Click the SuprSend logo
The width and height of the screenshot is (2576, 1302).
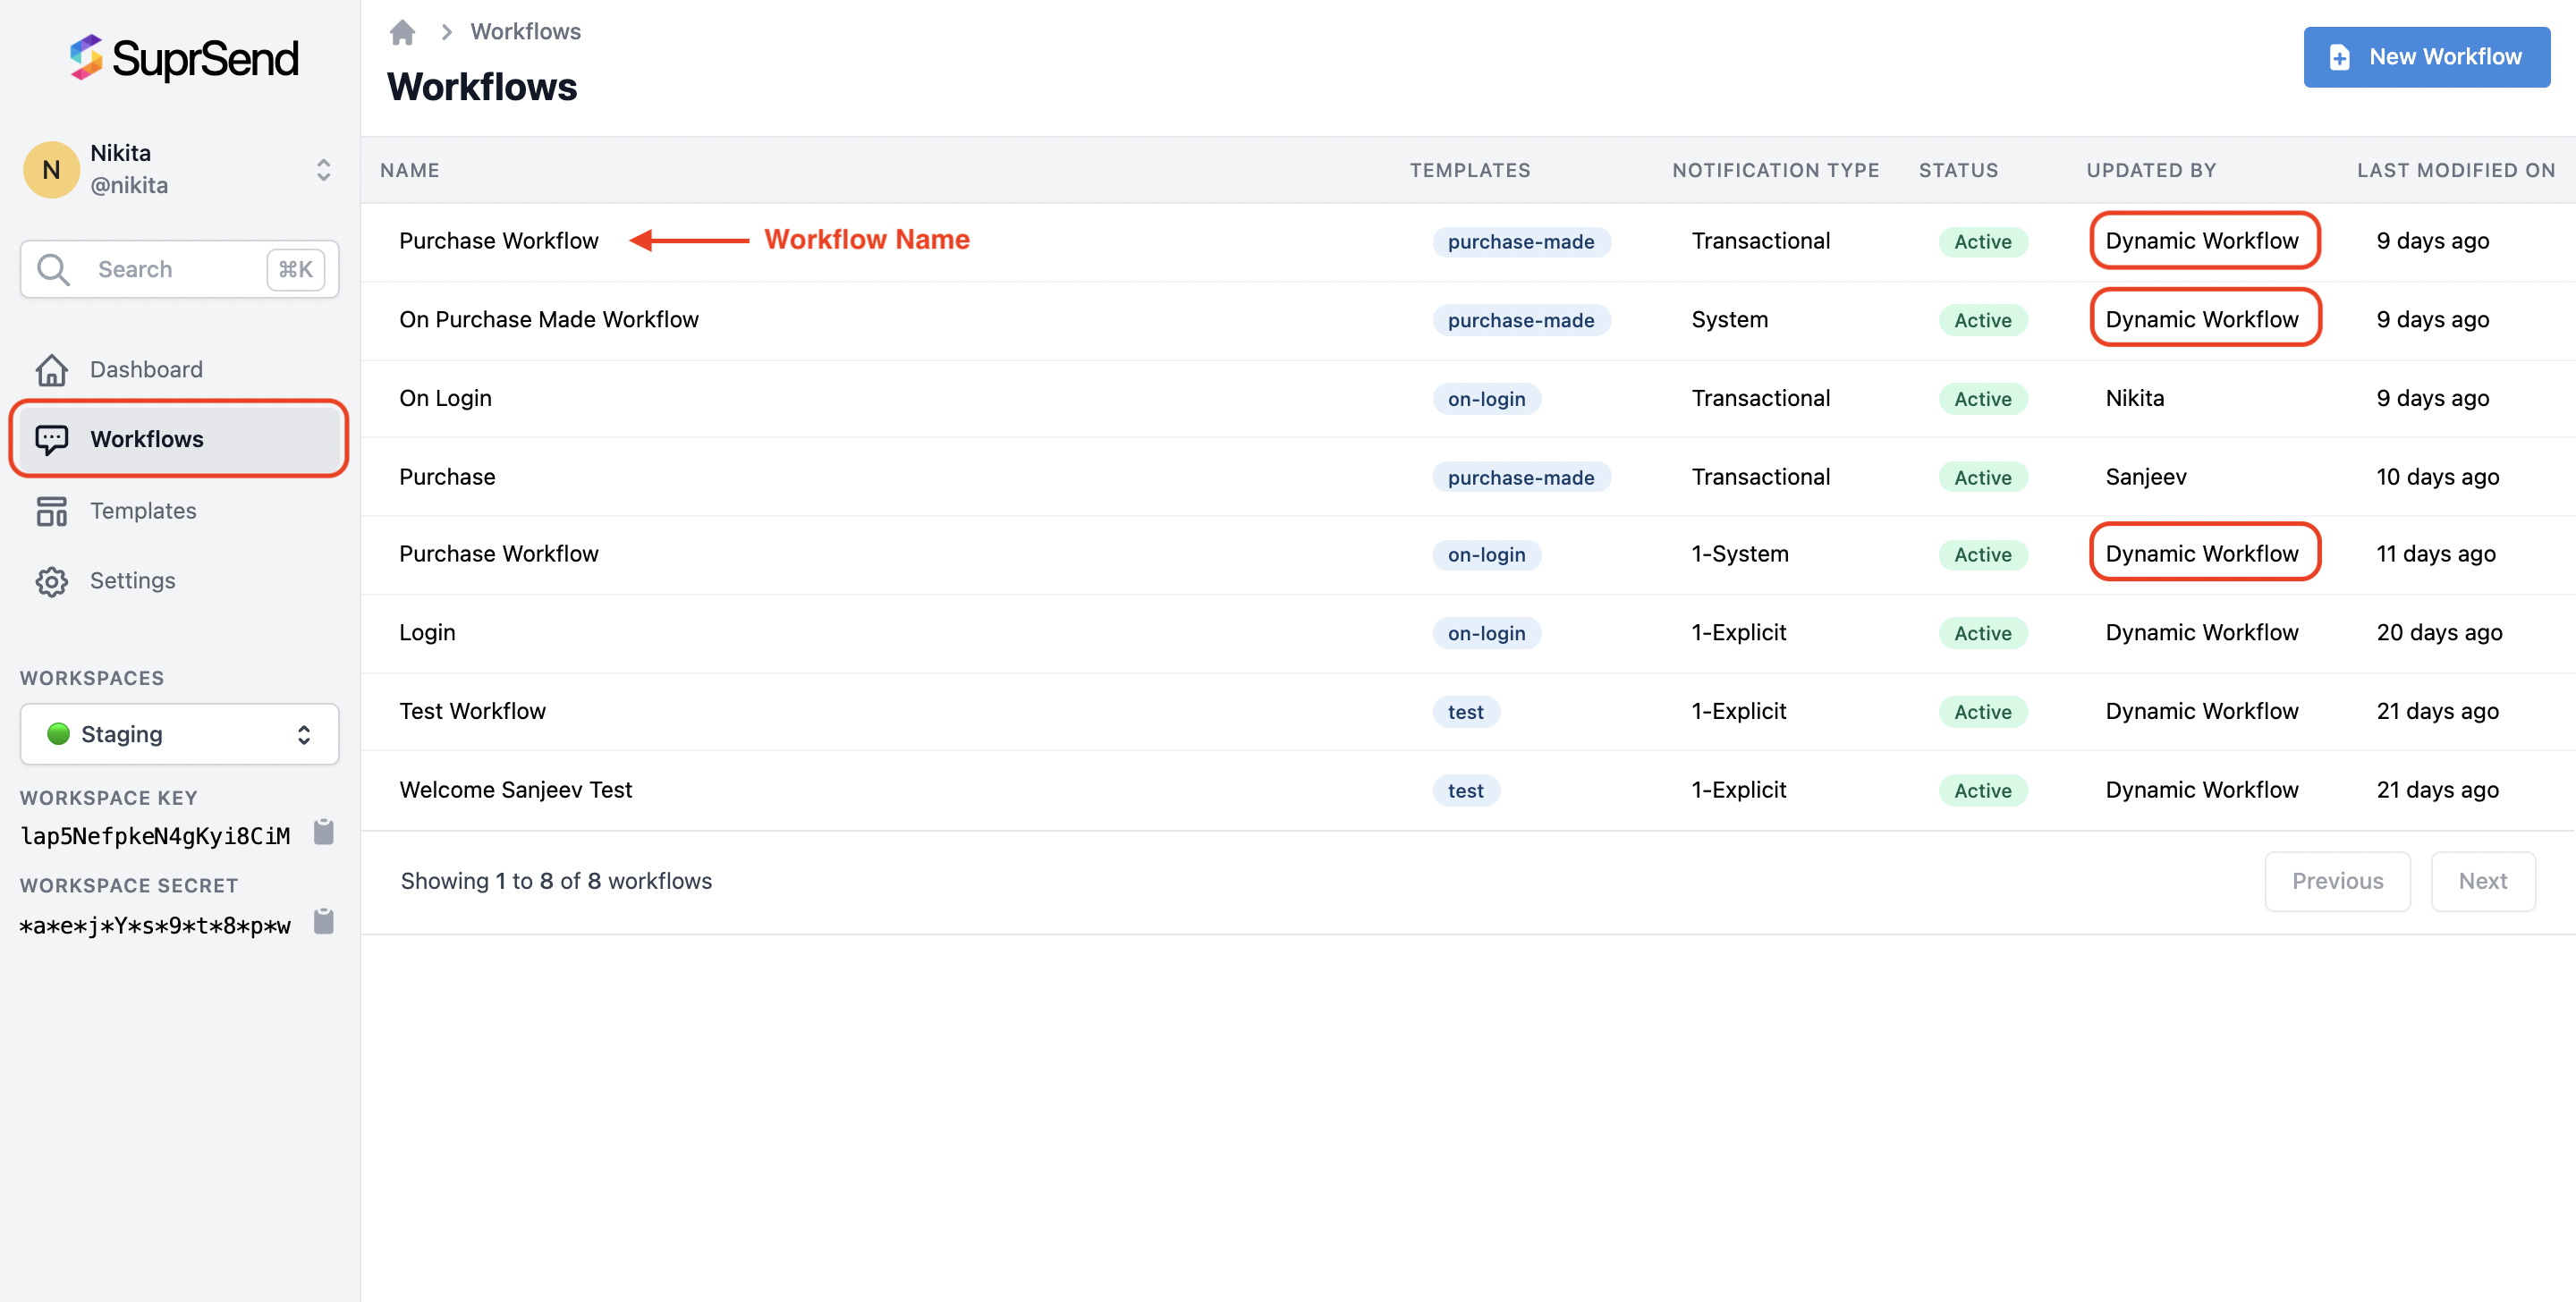pos(184,59)
